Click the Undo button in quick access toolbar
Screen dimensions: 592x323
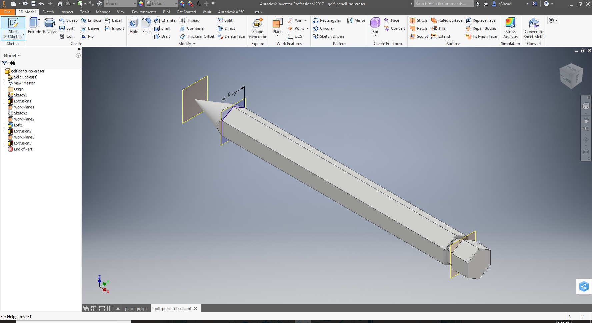click(x=41, y=4)
